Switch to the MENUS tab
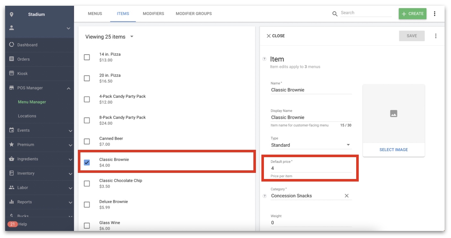This screenshot has width=451, height=238. tap(95, 13)
